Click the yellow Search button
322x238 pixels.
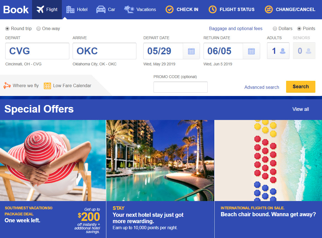click(x=300, y=87)
